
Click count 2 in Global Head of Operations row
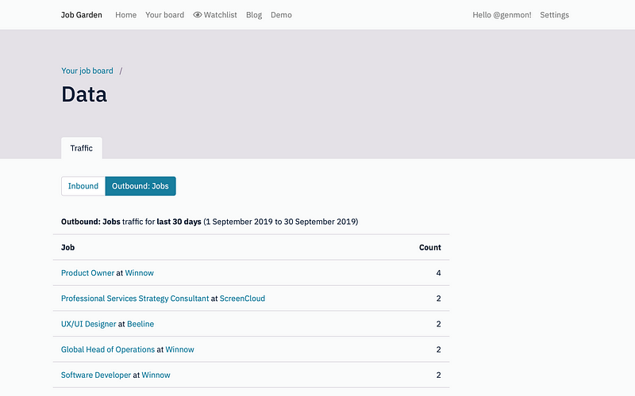(438, 349)
